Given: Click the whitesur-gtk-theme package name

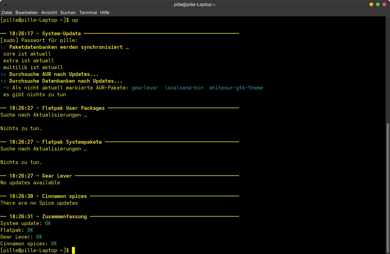Looking at the screenshot, I should point(236,88).
